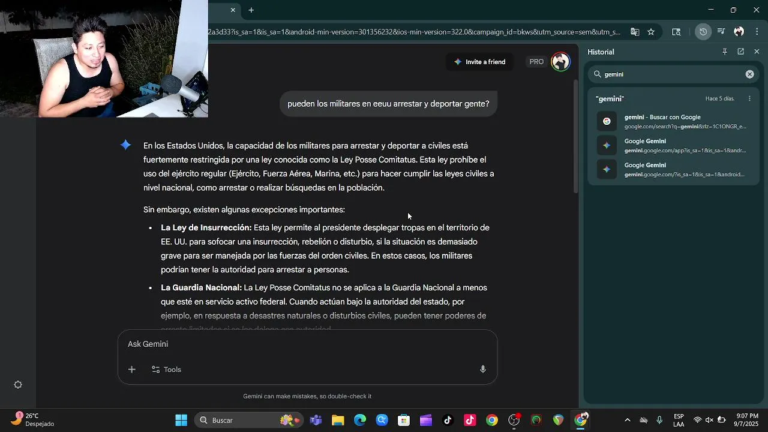Bookmark this page with the star icon
Viewport: 768px width, 432px height.
tap(651, 32)
